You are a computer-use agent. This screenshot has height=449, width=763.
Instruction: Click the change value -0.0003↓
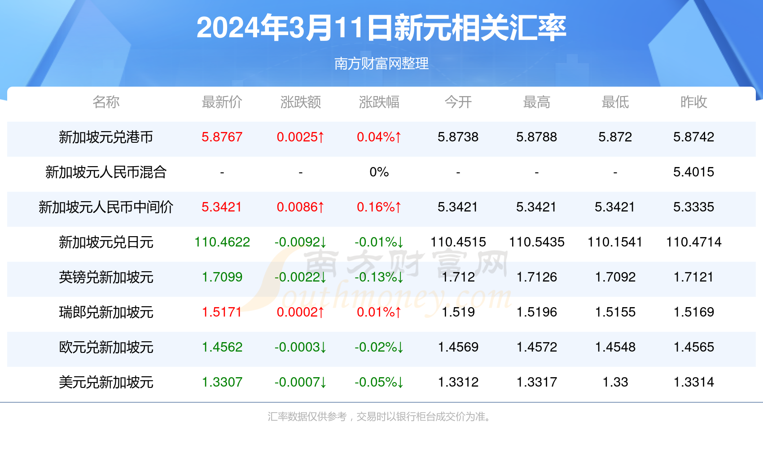pyautogui.click(x=301, y=347)
